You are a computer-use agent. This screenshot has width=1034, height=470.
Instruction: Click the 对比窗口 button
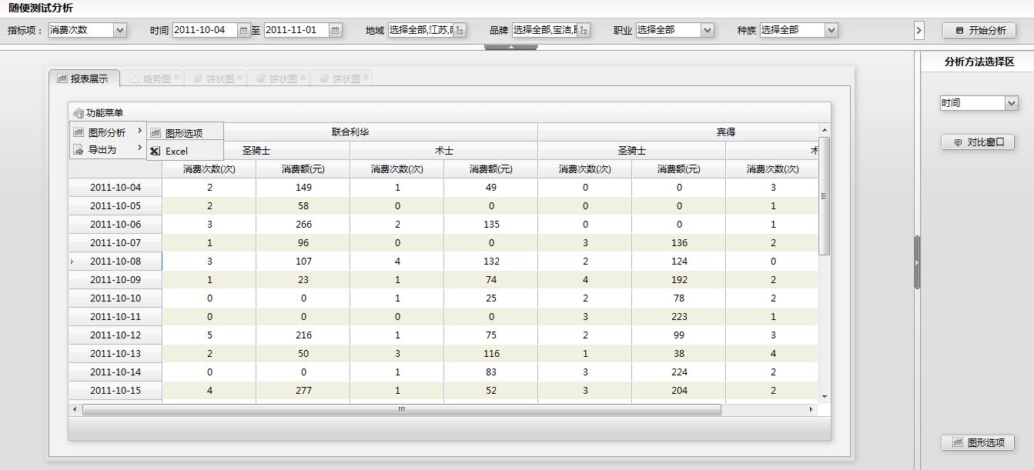(x=978, y=142)
